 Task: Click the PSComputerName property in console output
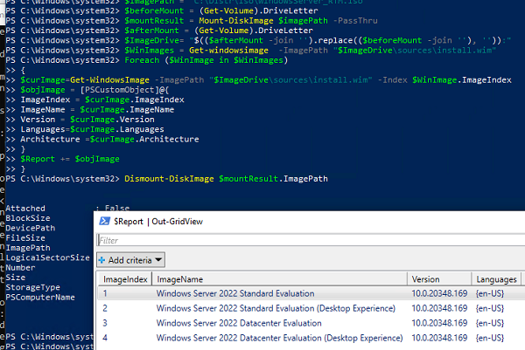40,298
